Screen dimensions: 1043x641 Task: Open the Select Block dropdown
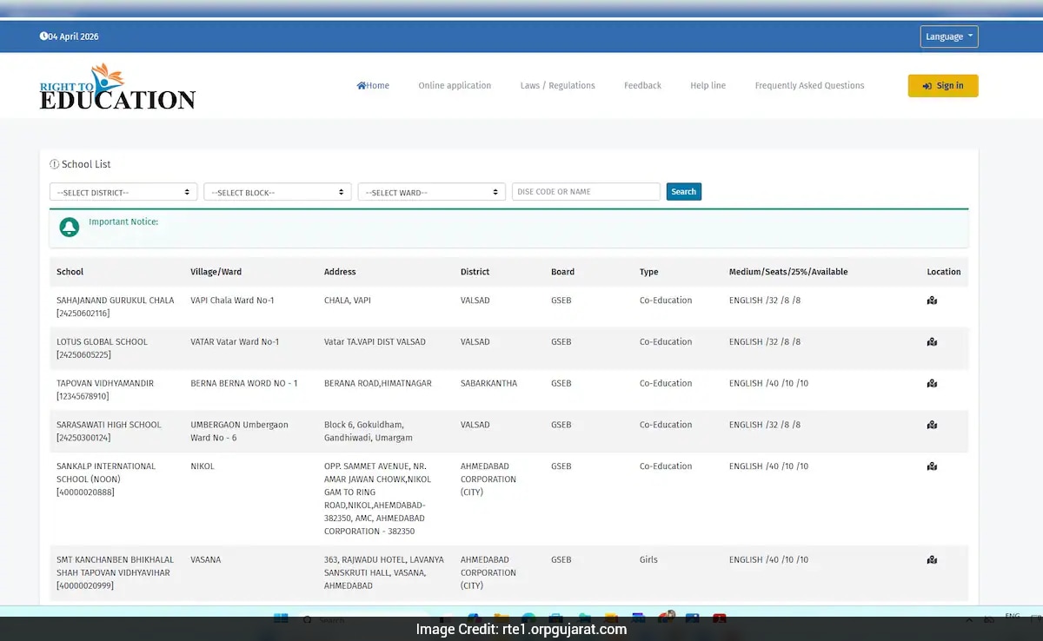click(277, 192)
